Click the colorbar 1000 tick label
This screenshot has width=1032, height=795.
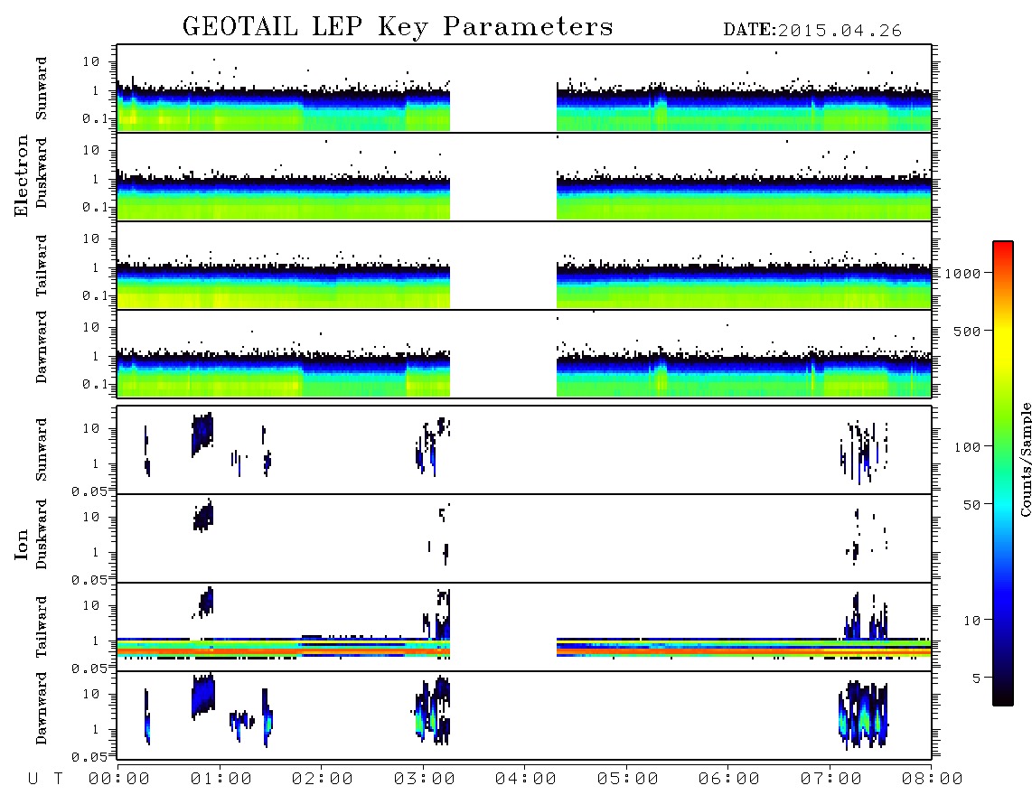pos(962,274)
